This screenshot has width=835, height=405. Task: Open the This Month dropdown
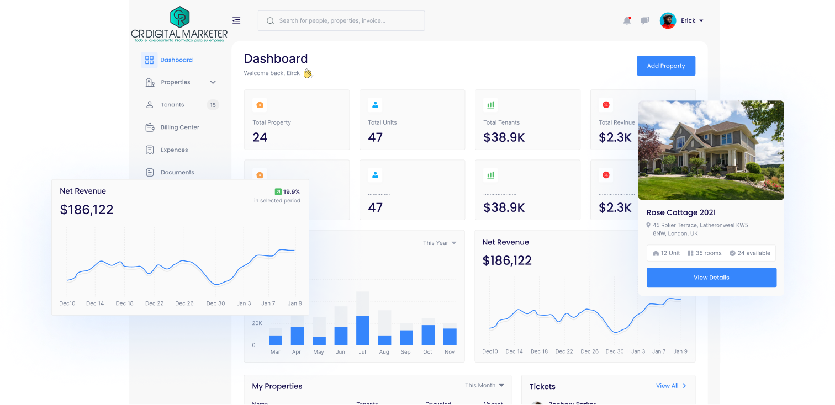484,386
